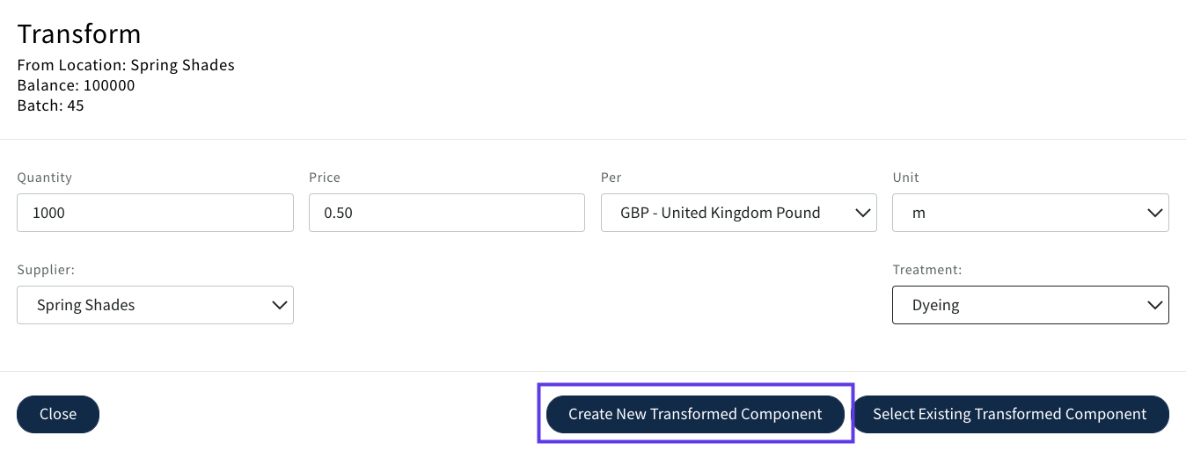
Task: Click the Price field label
Action: pyautogui.click(x=325, y=178)
